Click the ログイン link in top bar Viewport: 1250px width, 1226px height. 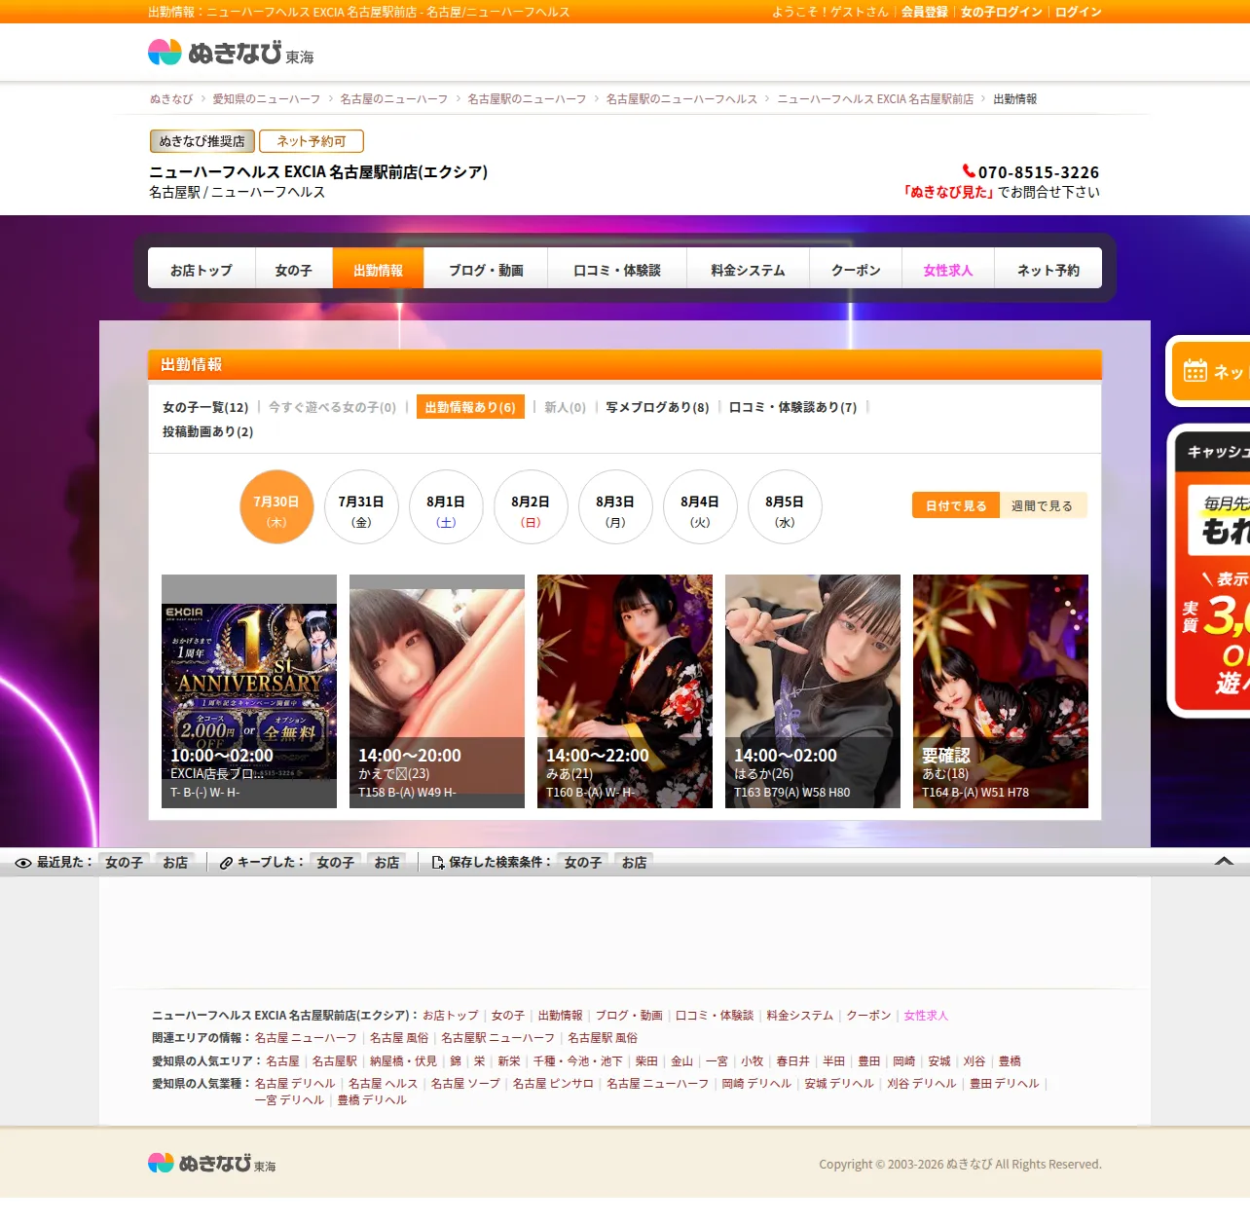pos(1078,12)
